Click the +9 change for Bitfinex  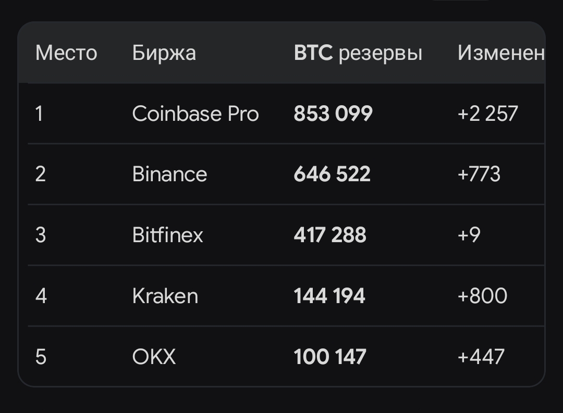point(469,235)
